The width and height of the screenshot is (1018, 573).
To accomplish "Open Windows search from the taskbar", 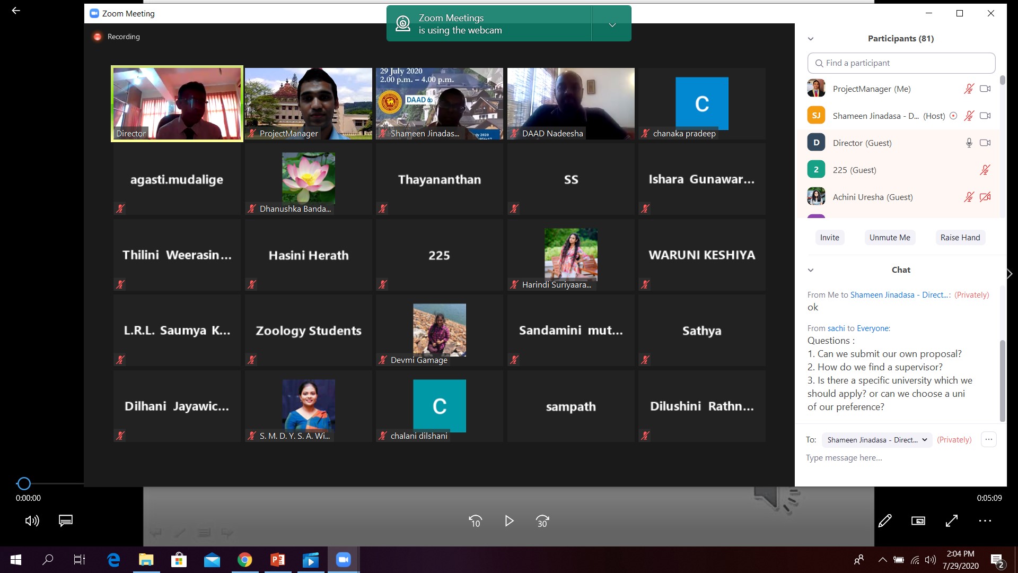I will click(x=48, y=560).
